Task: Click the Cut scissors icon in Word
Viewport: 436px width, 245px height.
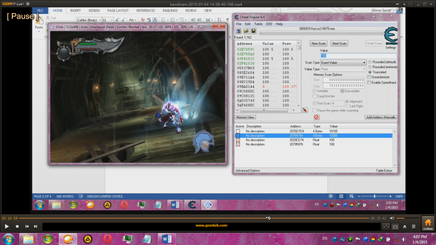Action: (48, 18)
